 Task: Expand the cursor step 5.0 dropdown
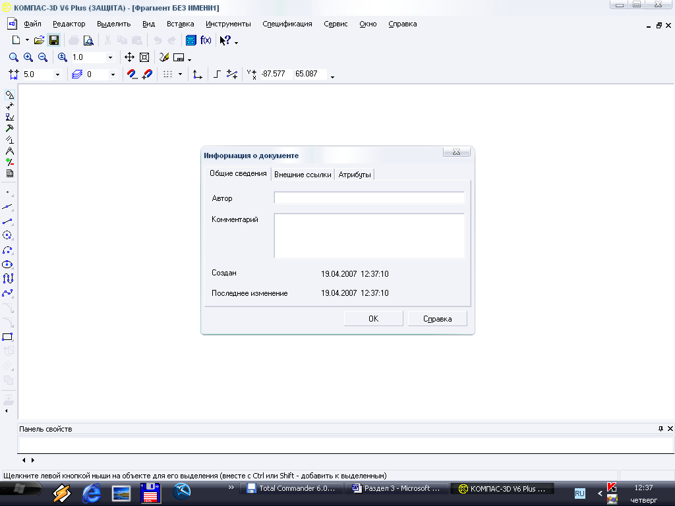coord(57,74)
